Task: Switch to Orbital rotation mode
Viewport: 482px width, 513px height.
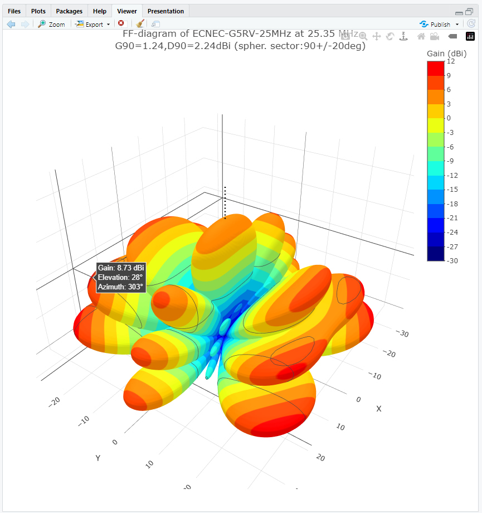Action: pyautogui.click(x=390, y=36)
